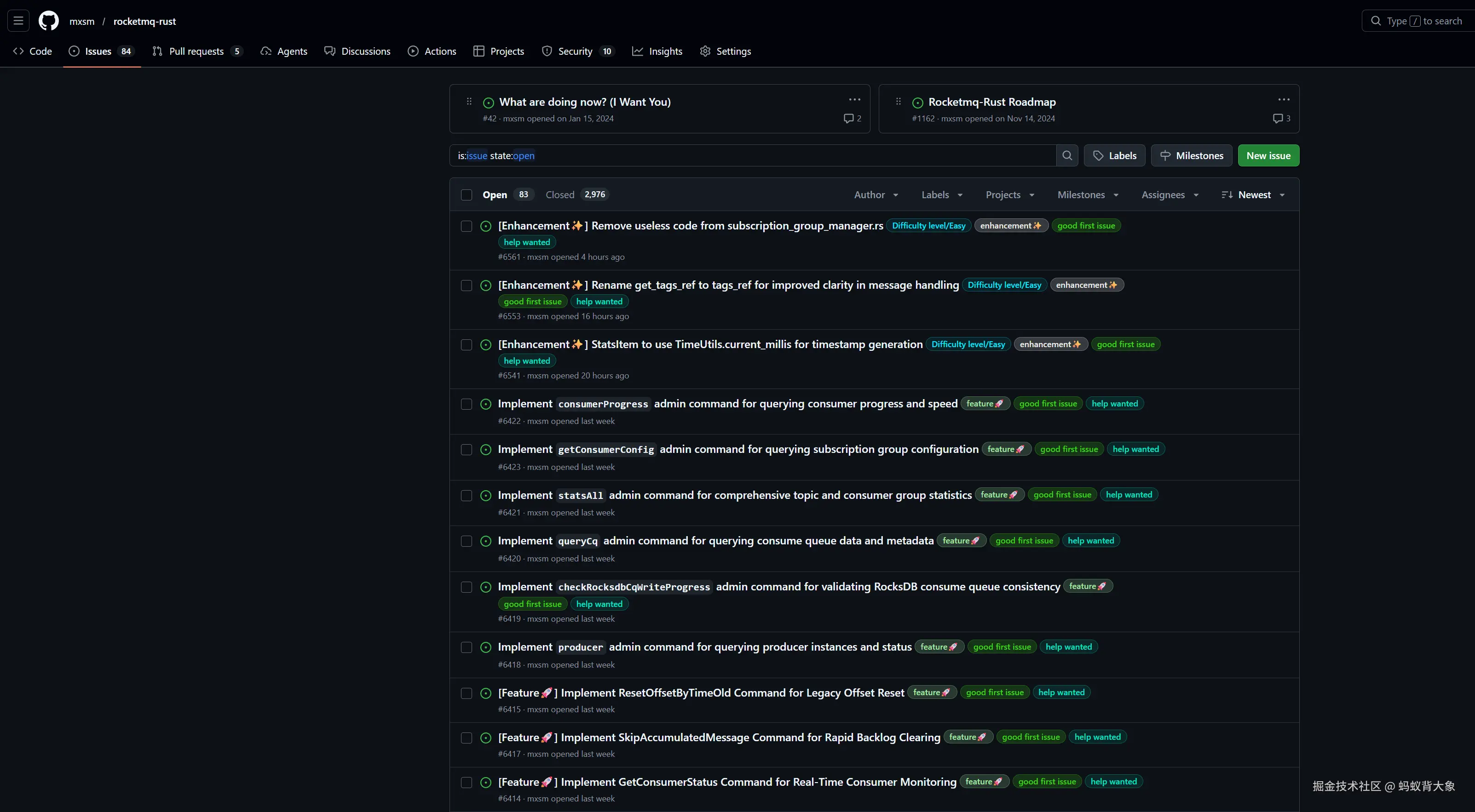The width and height of the screenshot is (1475, 812).
Task: Click the drag handle on Rocketmq-Rust Roadmap card
Action: tap(899, 101)
